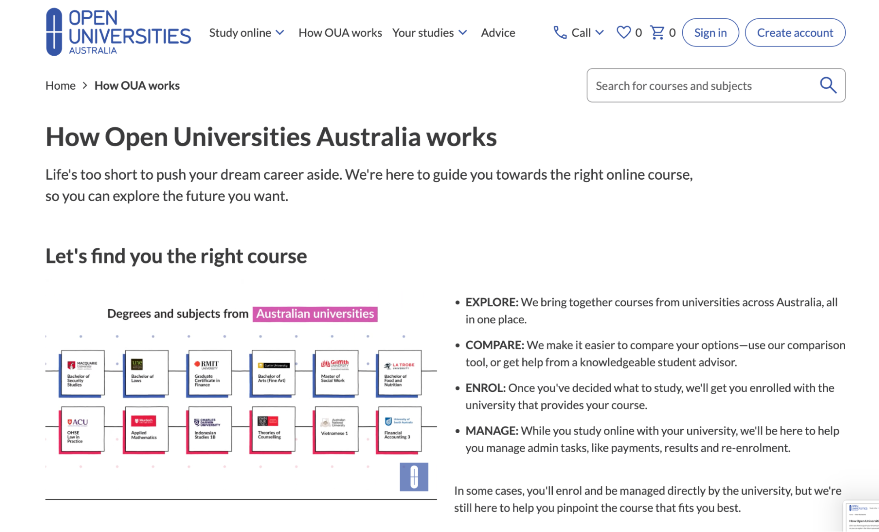Image resolution: width=879 pixels, height=532 pixels.
Task: Click the COMPARE bullet text
Action: (656, 354)
